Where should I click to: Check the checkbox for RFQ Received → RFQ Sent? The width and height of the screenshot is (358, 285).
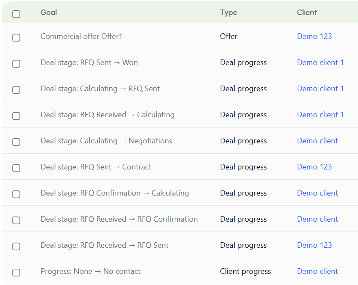click(16, 246)
